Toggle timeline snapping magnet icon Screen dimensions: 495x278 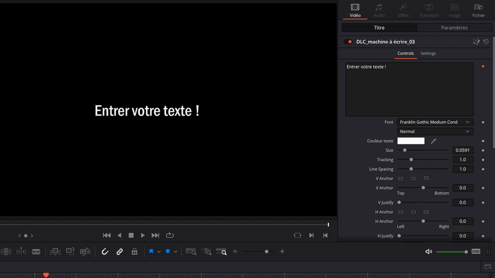point(105,251)
